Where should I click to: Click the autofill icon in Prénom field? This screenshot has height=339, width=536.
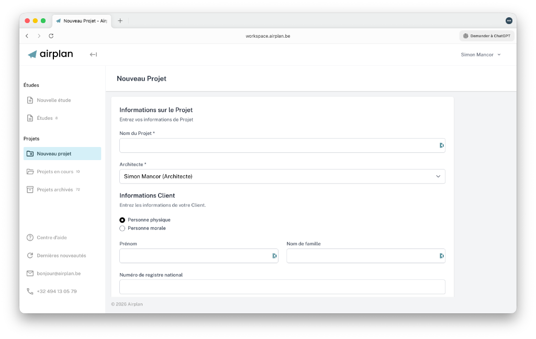[x=274, y=256]
